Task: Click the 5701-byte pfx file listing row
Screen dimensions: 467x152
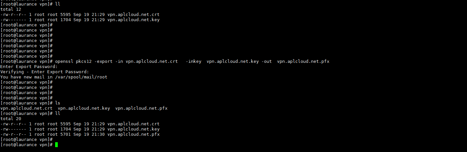Action: (80, 134)
